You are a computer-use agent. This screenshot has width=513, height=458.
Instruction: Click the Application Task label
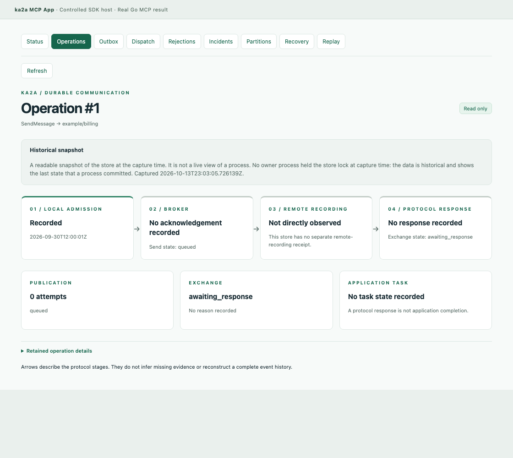pos(378,283)
